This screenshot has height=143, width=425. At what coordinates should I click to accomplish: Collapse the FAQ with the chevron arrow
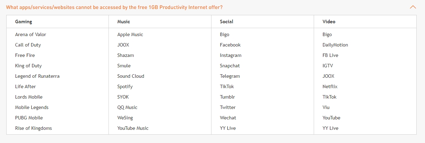tap(413, 7)
